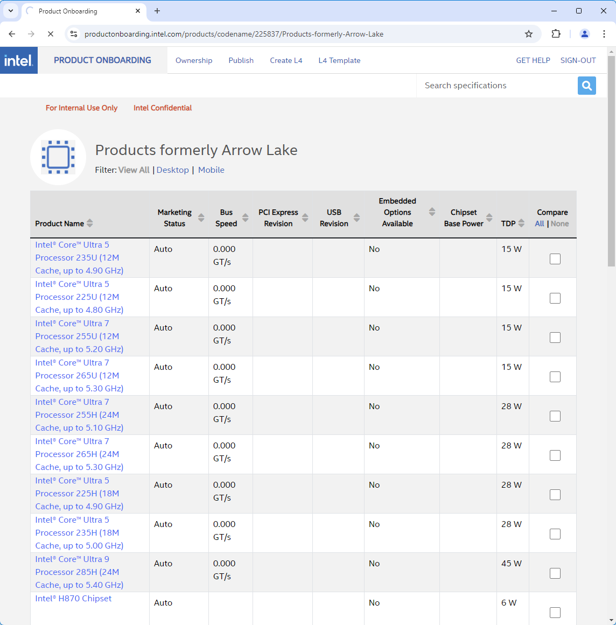Open the L4 Template menu
Screen dimensions: 616x625
339,60
